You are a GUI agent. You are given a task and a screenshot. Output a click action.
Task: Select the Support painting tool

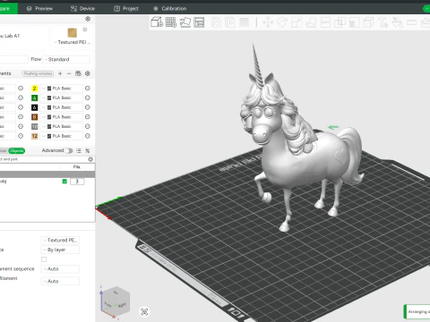(x=354, y=22)
